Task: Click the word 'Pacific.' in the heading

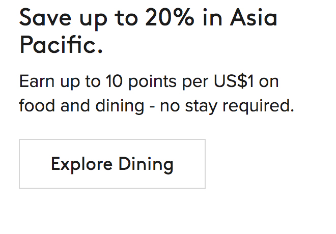Action: (x=61, y=45)
